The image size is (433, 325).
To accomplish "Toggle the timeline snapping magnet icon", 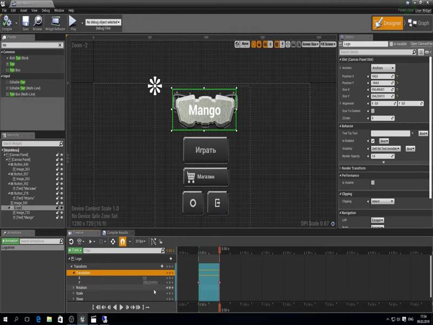I will 123,241.
